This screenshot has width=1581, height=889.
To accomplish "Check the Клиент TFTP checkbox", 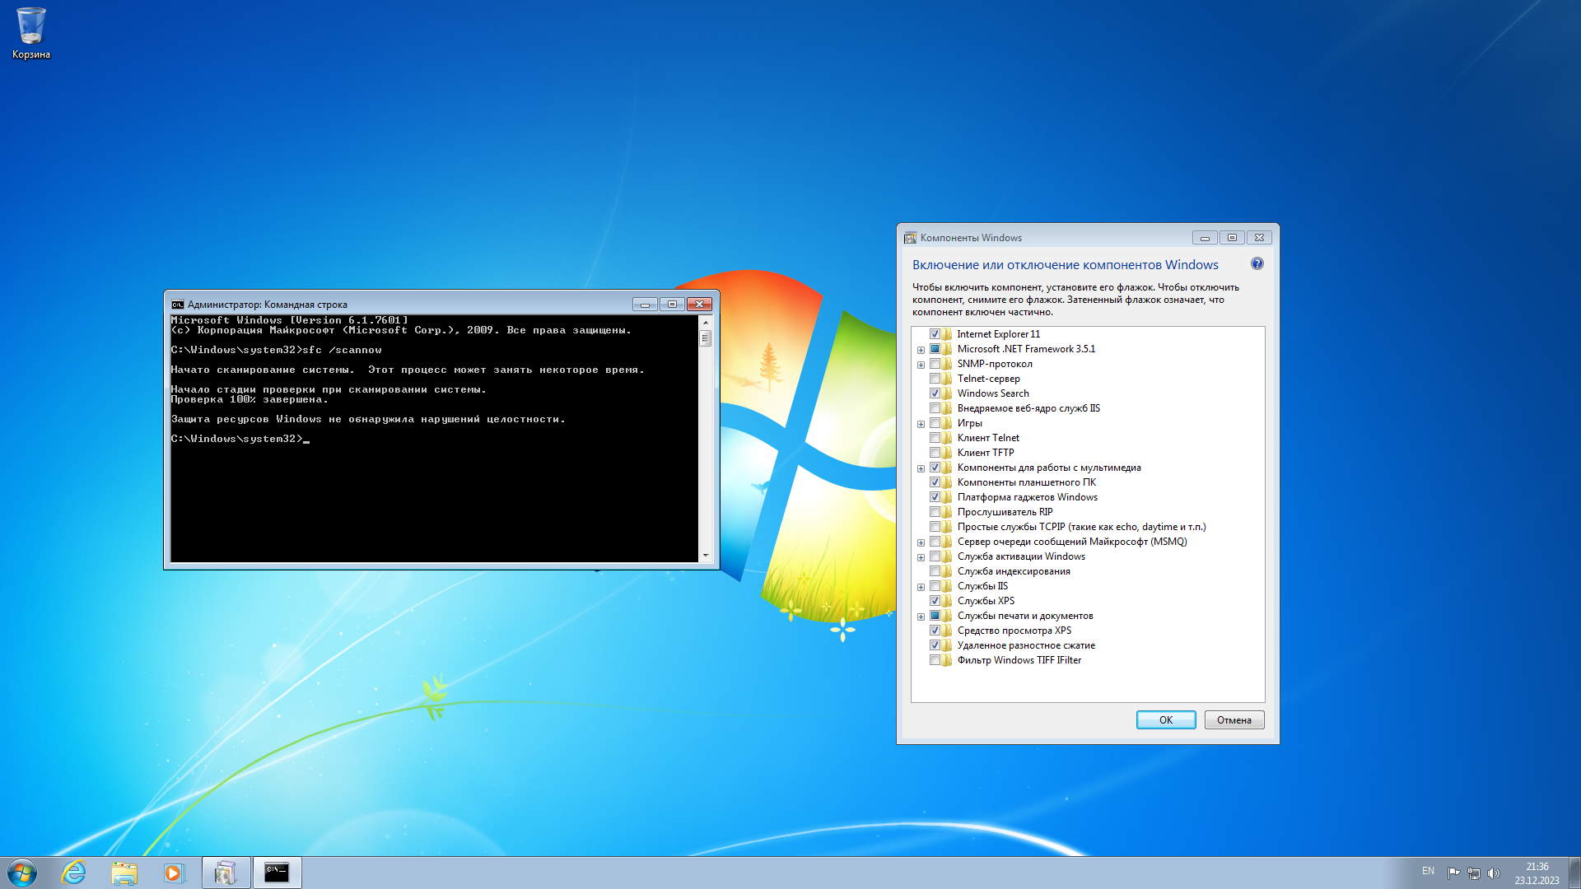I will point(935,453).
